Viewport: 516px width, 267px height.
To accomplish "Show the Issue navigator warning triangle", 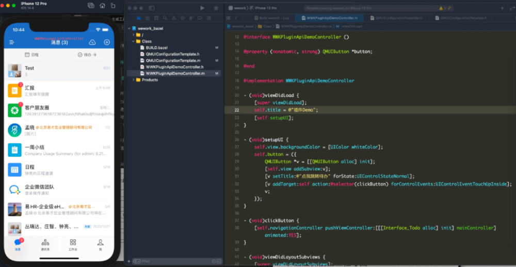I will click(x=173, y=18).
